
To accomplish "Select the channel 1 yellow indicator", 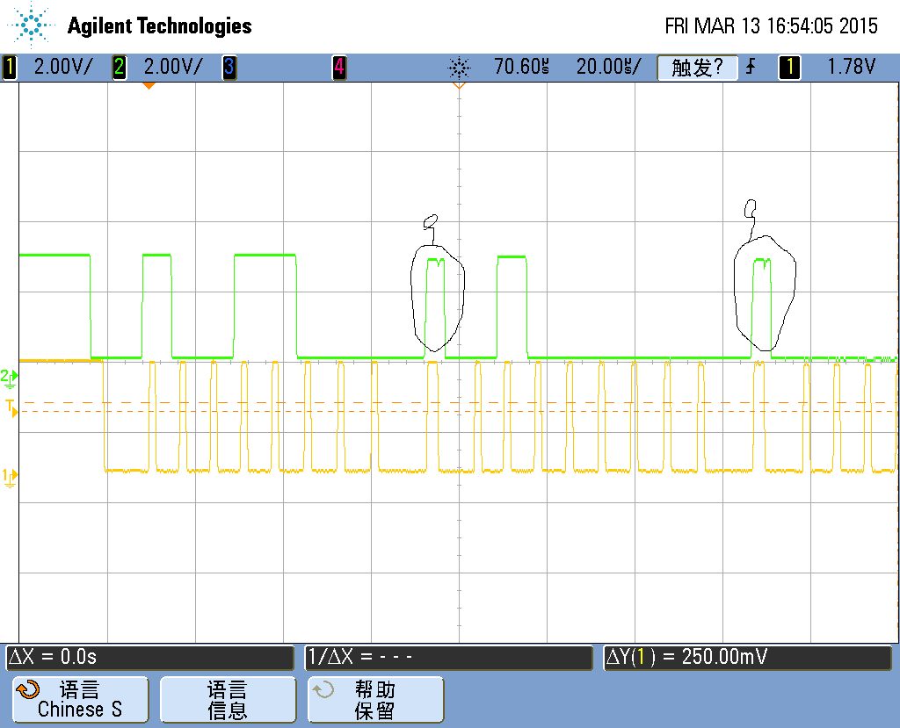I will 10,67.
